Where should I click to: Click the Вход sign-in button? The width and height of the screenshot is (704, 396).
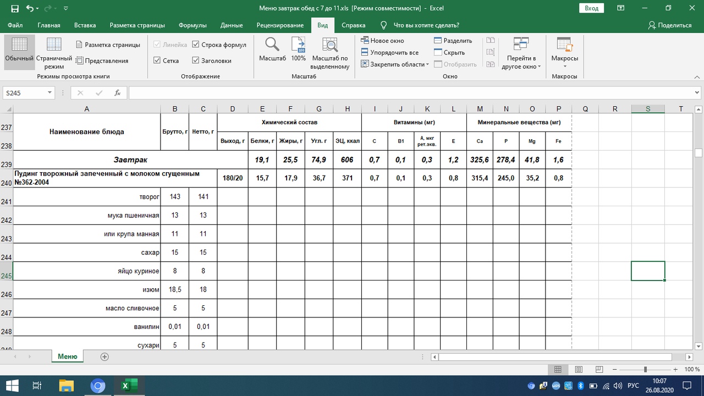coord(591,8)
